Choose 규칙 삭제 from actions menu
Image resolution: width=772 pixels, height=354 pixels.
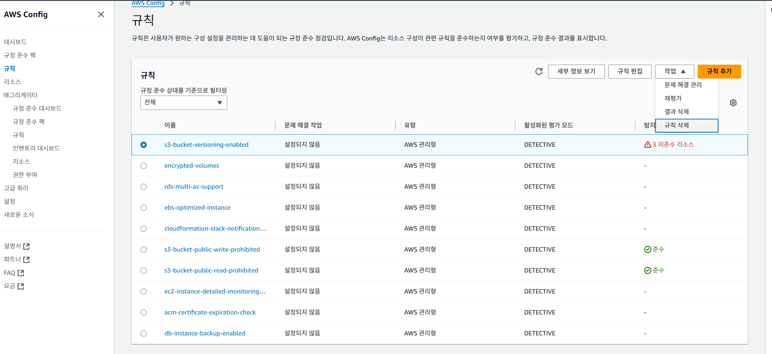(x=677, y=125)
